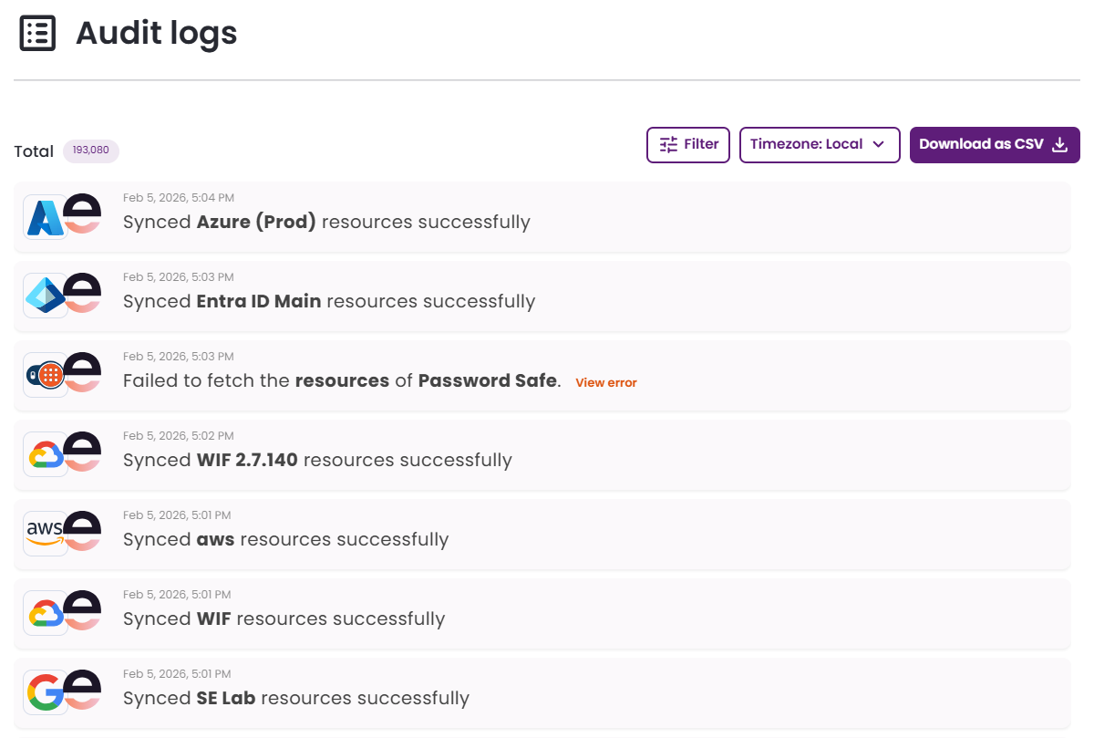
Task: Click the aws logo icon
Action: 45,533
